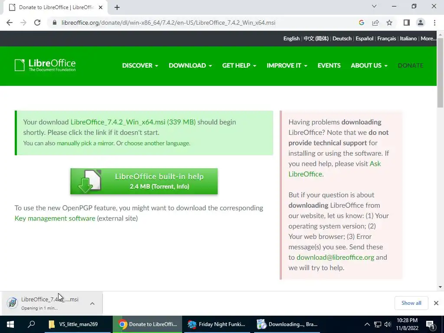Visit Ask LibreOffice link
Viewport: 444px width, 333px height.
[x=334, y=169]
